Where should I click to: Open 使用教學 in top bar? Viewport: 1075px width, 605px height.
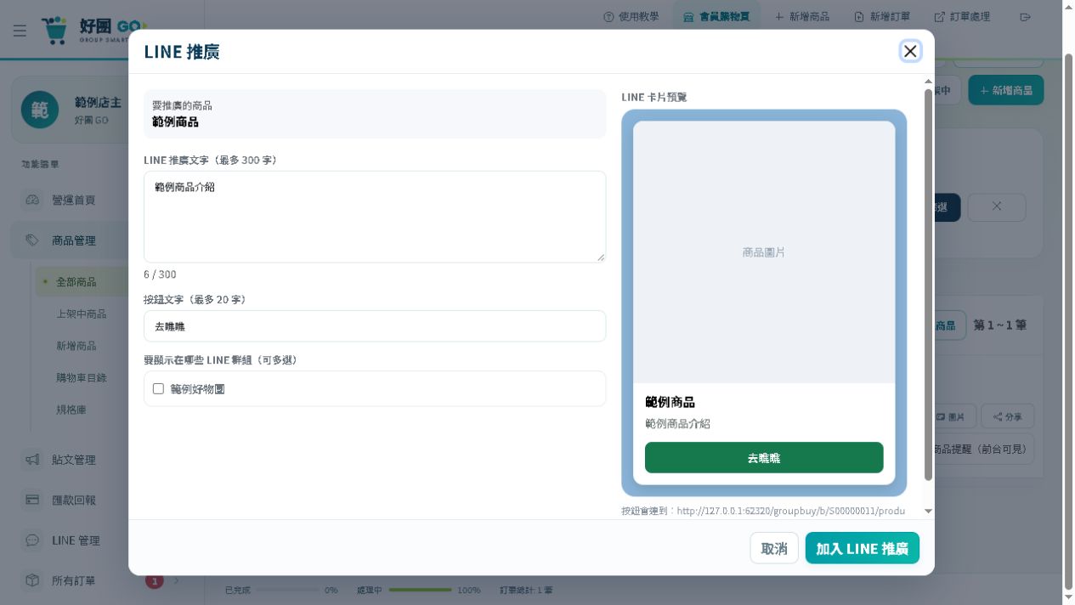[x=631, y=16]
